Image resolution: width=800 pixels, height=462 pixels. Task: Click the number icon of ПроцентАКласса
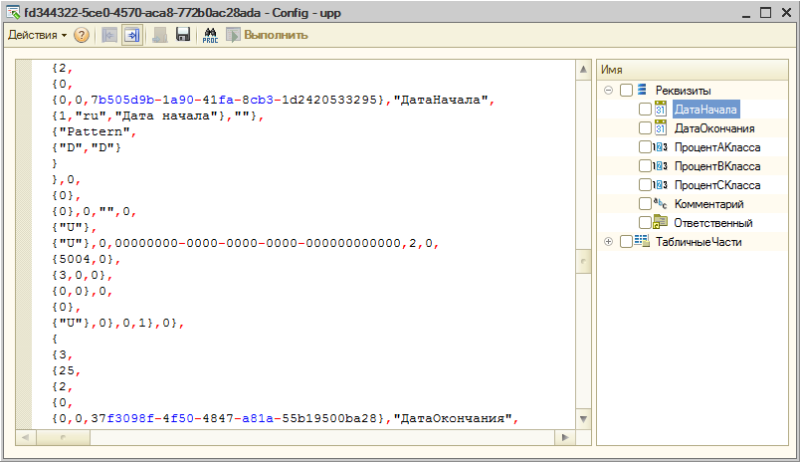coord(661,147)
